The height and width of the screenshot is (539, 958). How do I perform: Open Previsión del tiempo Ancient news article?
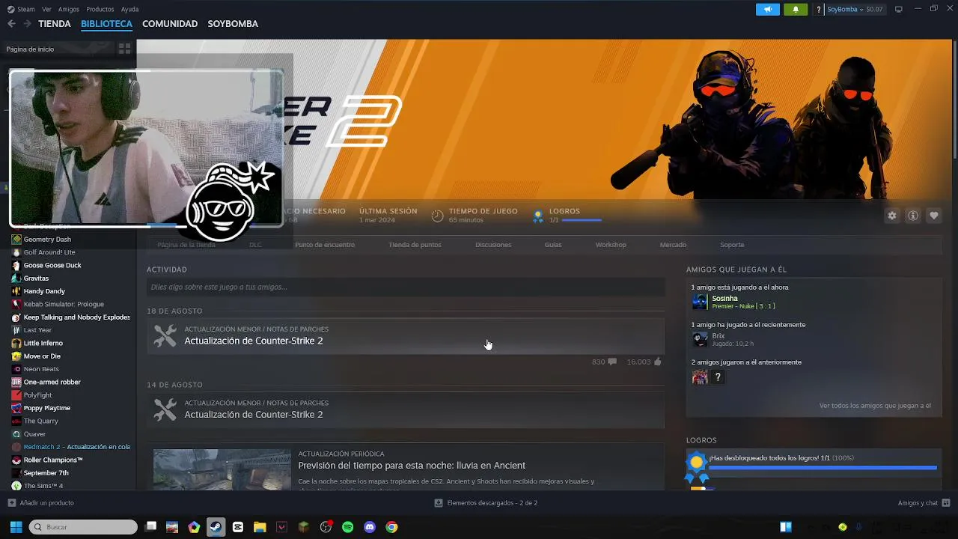point(412,466)
